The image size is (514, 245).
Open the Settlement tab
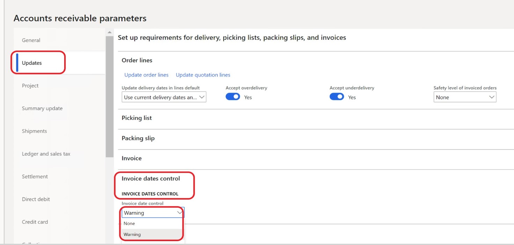click(35, 176)
